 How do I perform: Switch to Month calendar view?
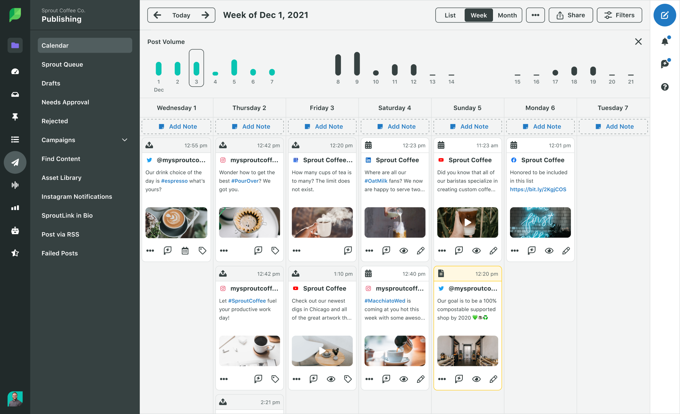(x=507, y=15)
